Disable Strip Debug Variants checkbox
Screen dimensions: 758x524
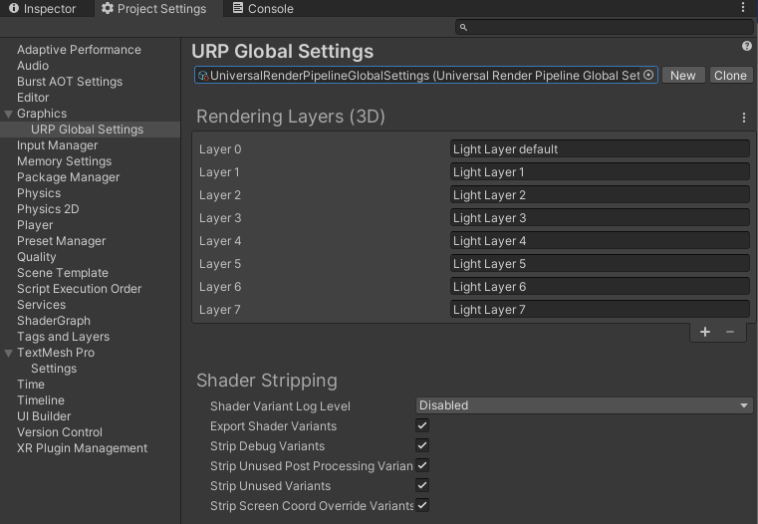coord(422,446)
